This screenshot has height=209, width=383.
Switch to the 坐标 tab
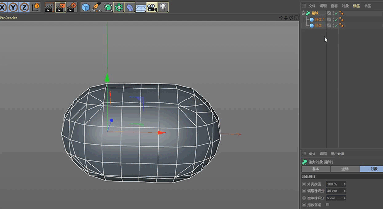pos(345,169)
